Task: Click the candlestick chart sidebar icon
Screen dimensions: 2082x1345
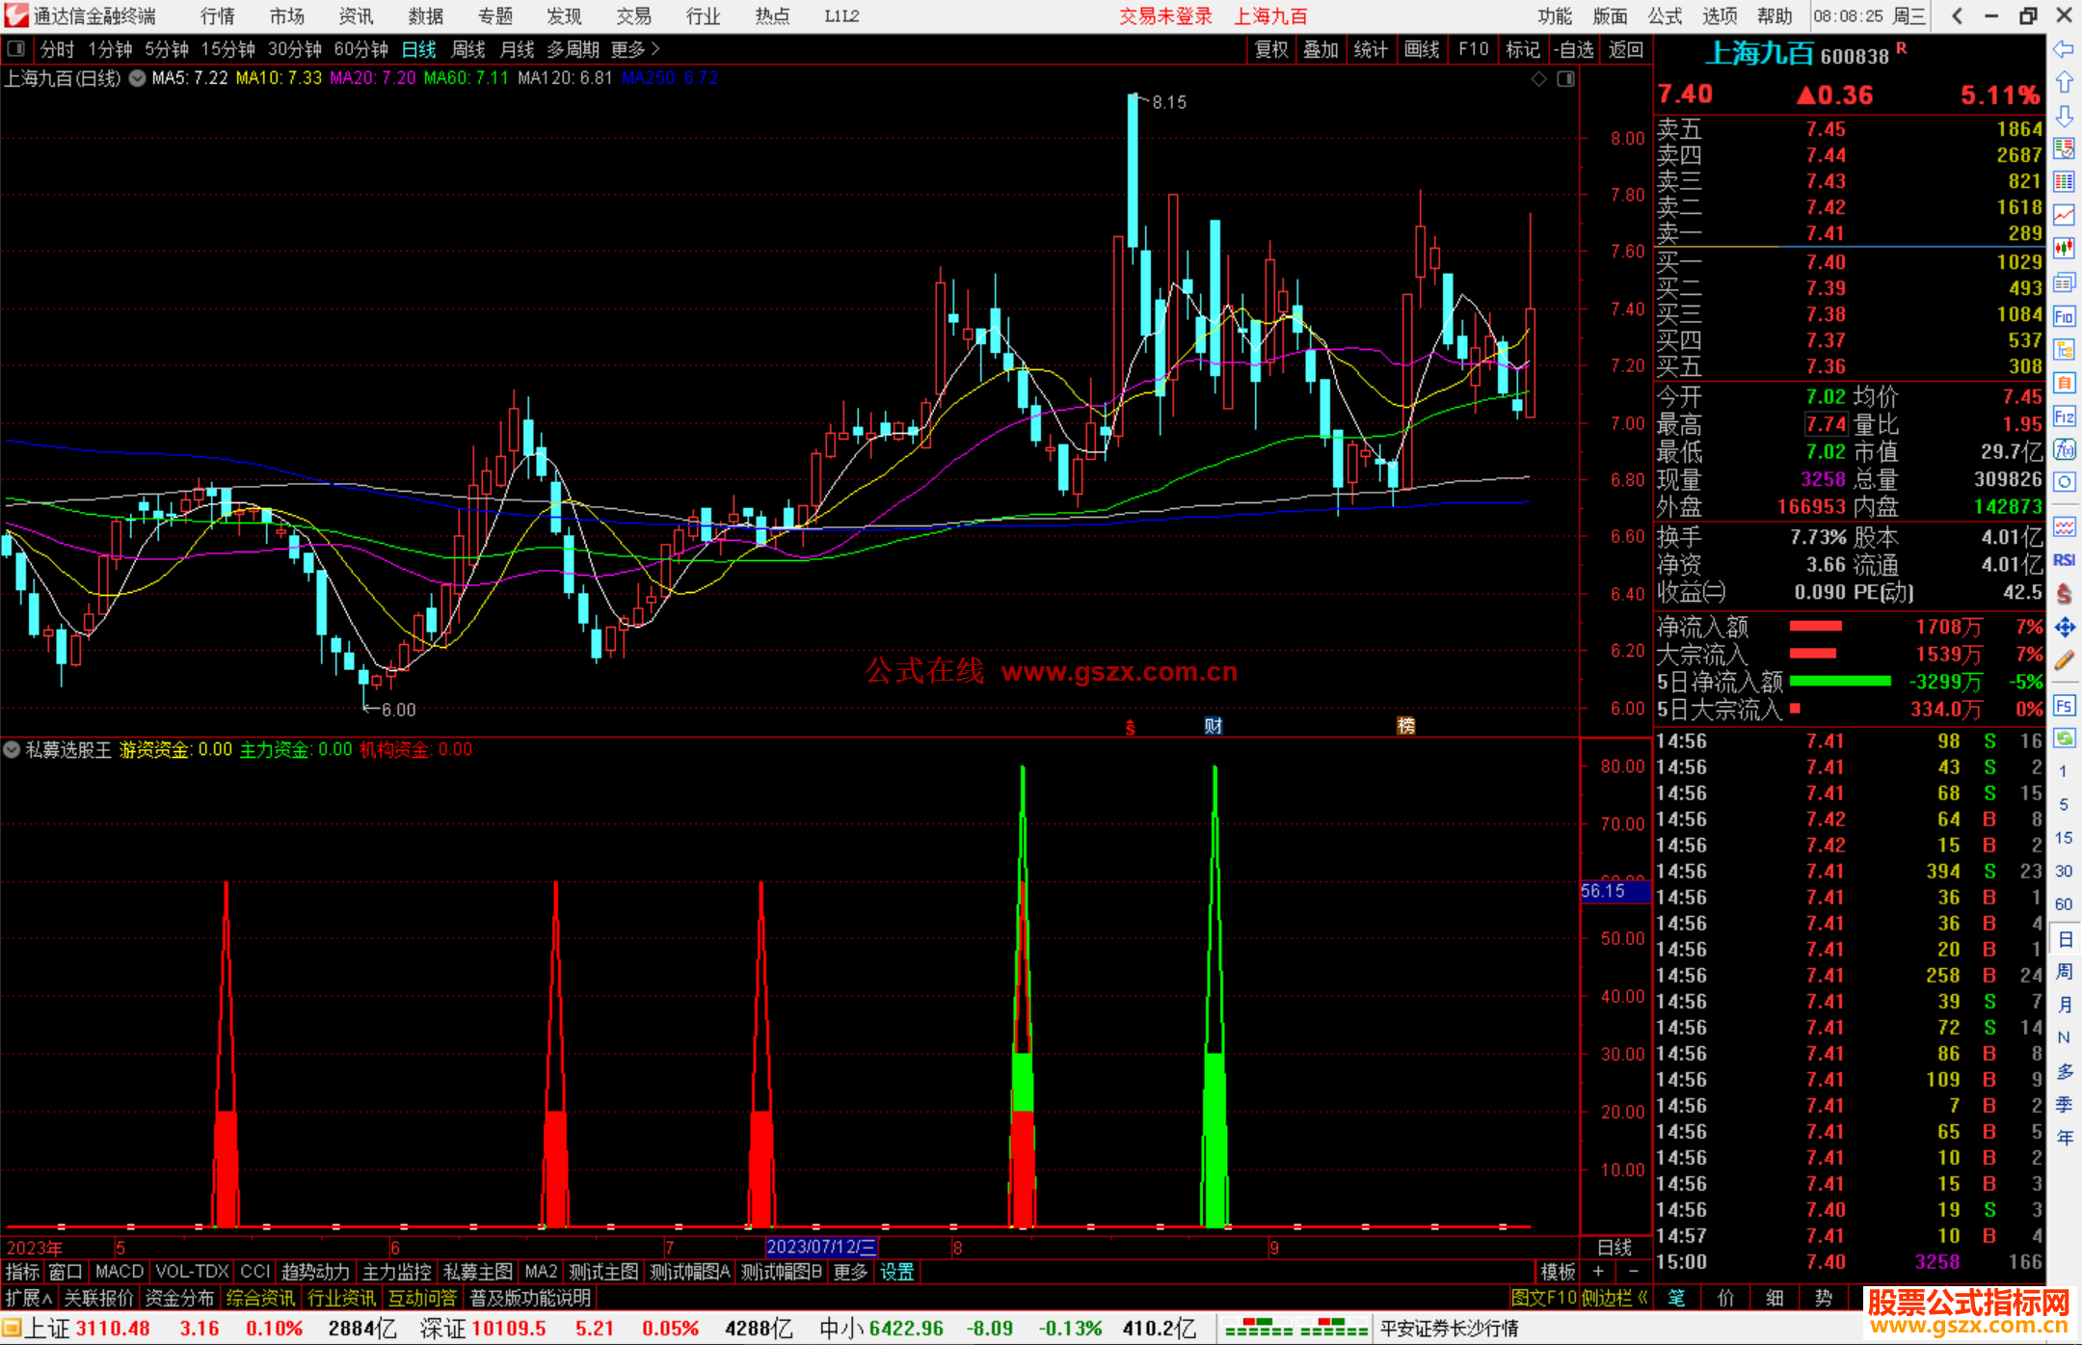Action: [2064, 249]
